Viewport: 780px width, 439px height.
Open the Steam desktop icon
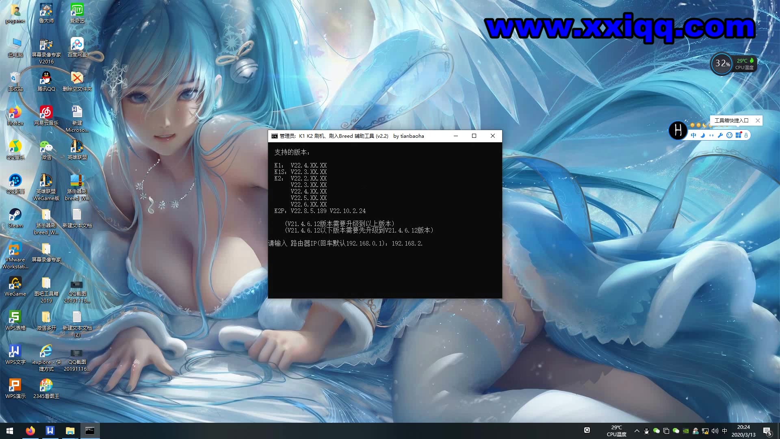15,215
